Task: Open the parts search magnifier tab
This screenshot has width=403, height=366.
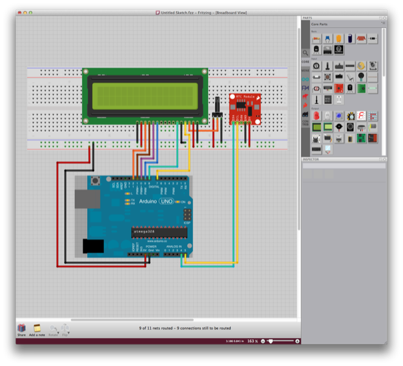Action: click(305, 53)
